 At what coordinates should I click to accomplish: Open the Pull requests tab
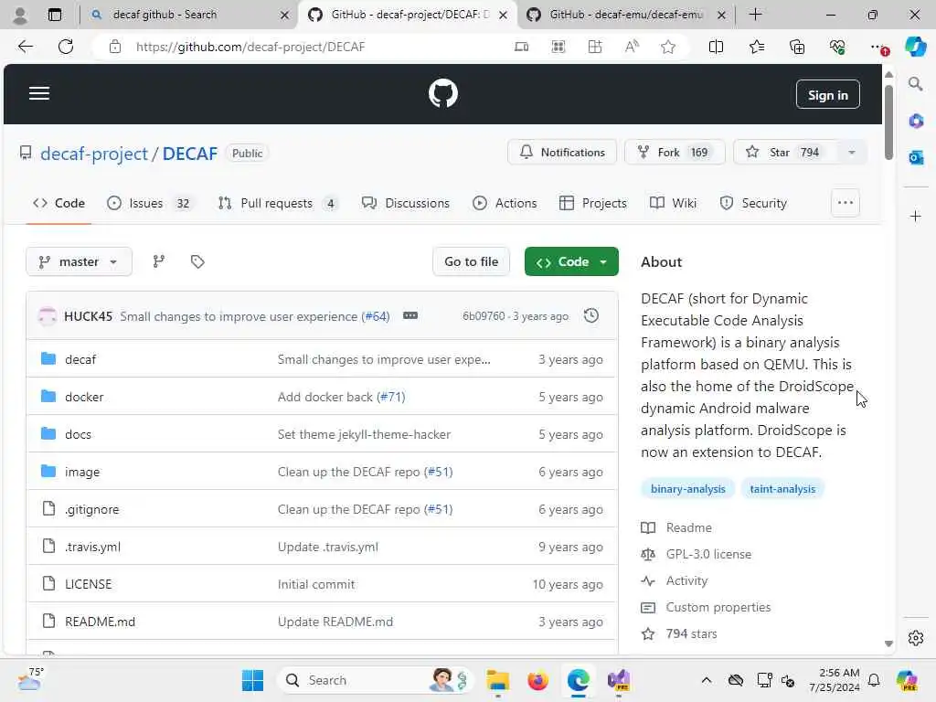pyautogui.click(x=279, y=203)
